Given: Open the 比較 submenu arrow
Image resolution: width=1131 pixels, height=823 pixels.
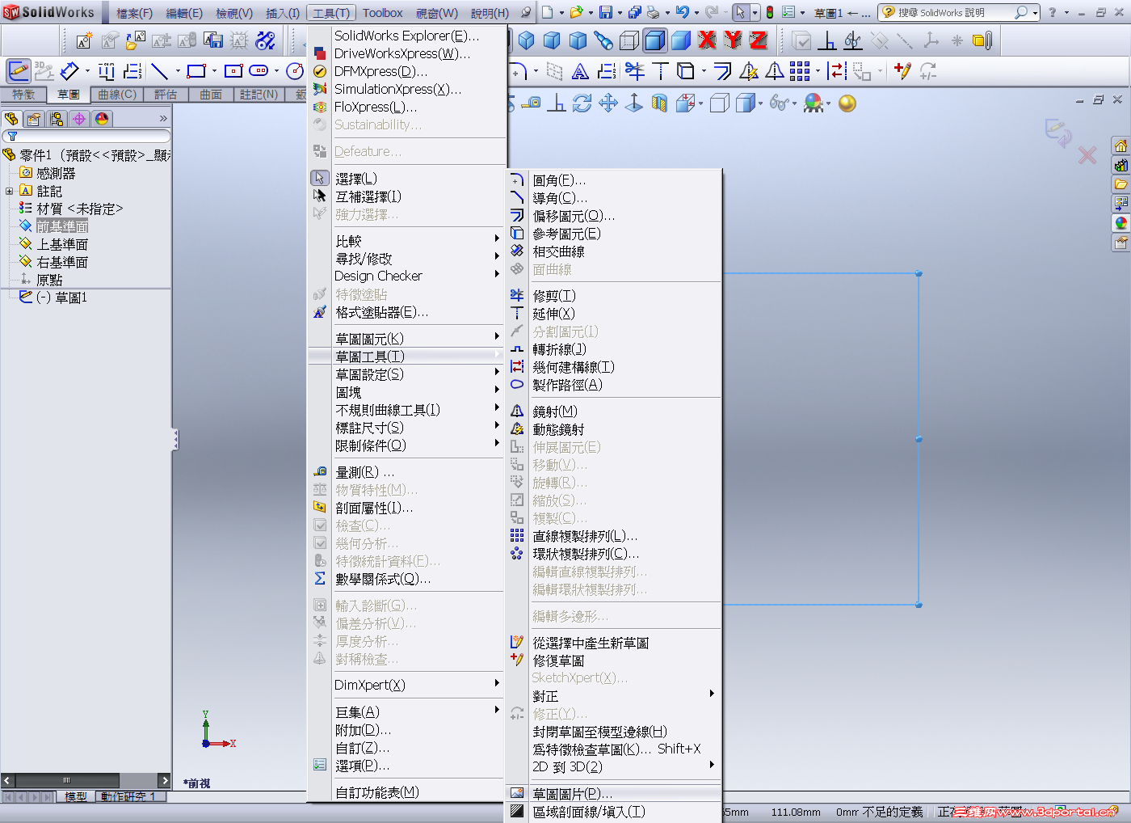Looking at the screenshot, I should pyautogui.click(x=497, y=238).
